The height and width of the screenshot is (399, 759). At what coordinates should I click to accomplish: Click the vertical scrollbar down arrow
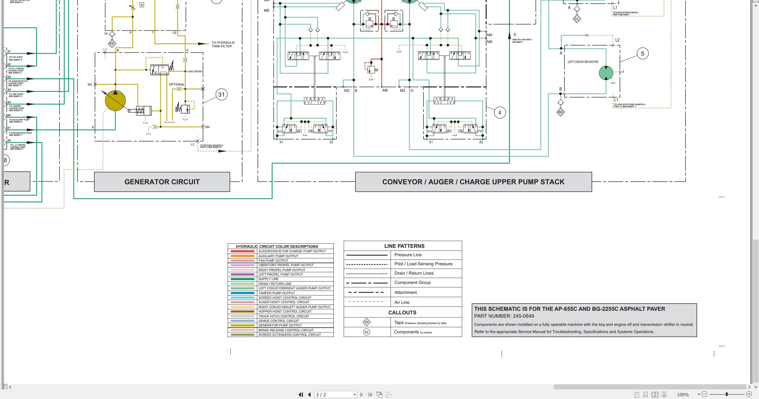(756, 387)
